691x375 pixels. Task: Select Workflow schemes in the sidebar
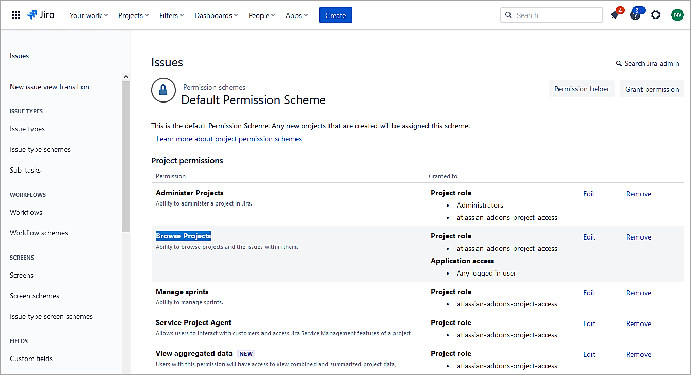click(x=39, y=233)
